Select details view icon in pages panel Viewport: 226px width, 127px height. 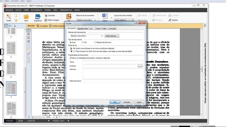tap(10, 26)
